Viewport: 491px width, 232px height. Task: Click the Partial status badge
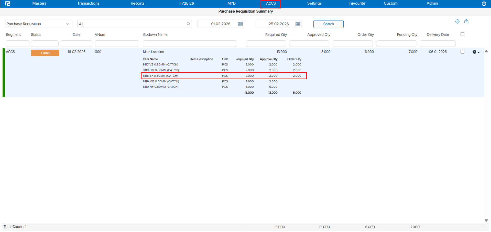click(45, 53)
